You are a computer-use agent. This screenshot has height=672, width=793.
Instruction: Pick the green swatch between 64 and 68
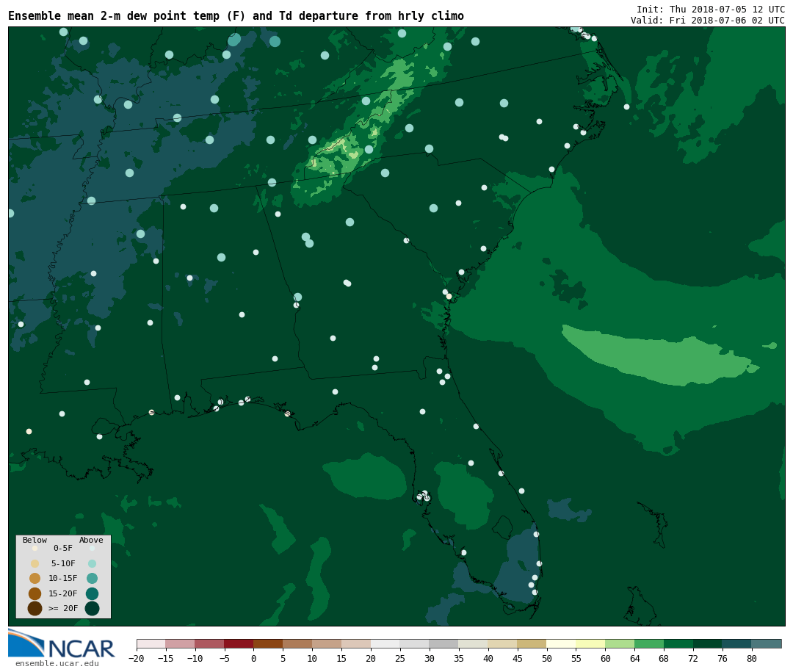[x=649, y=643]
